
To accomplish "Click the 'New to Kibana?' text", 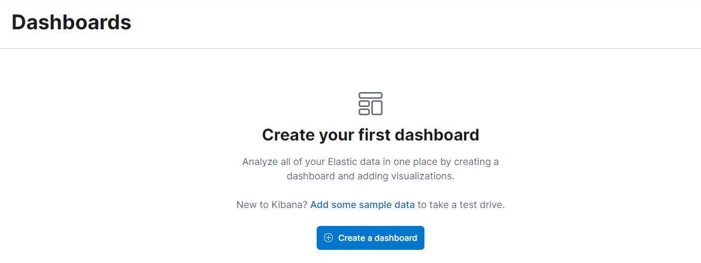I will click(x=272, y=206).
